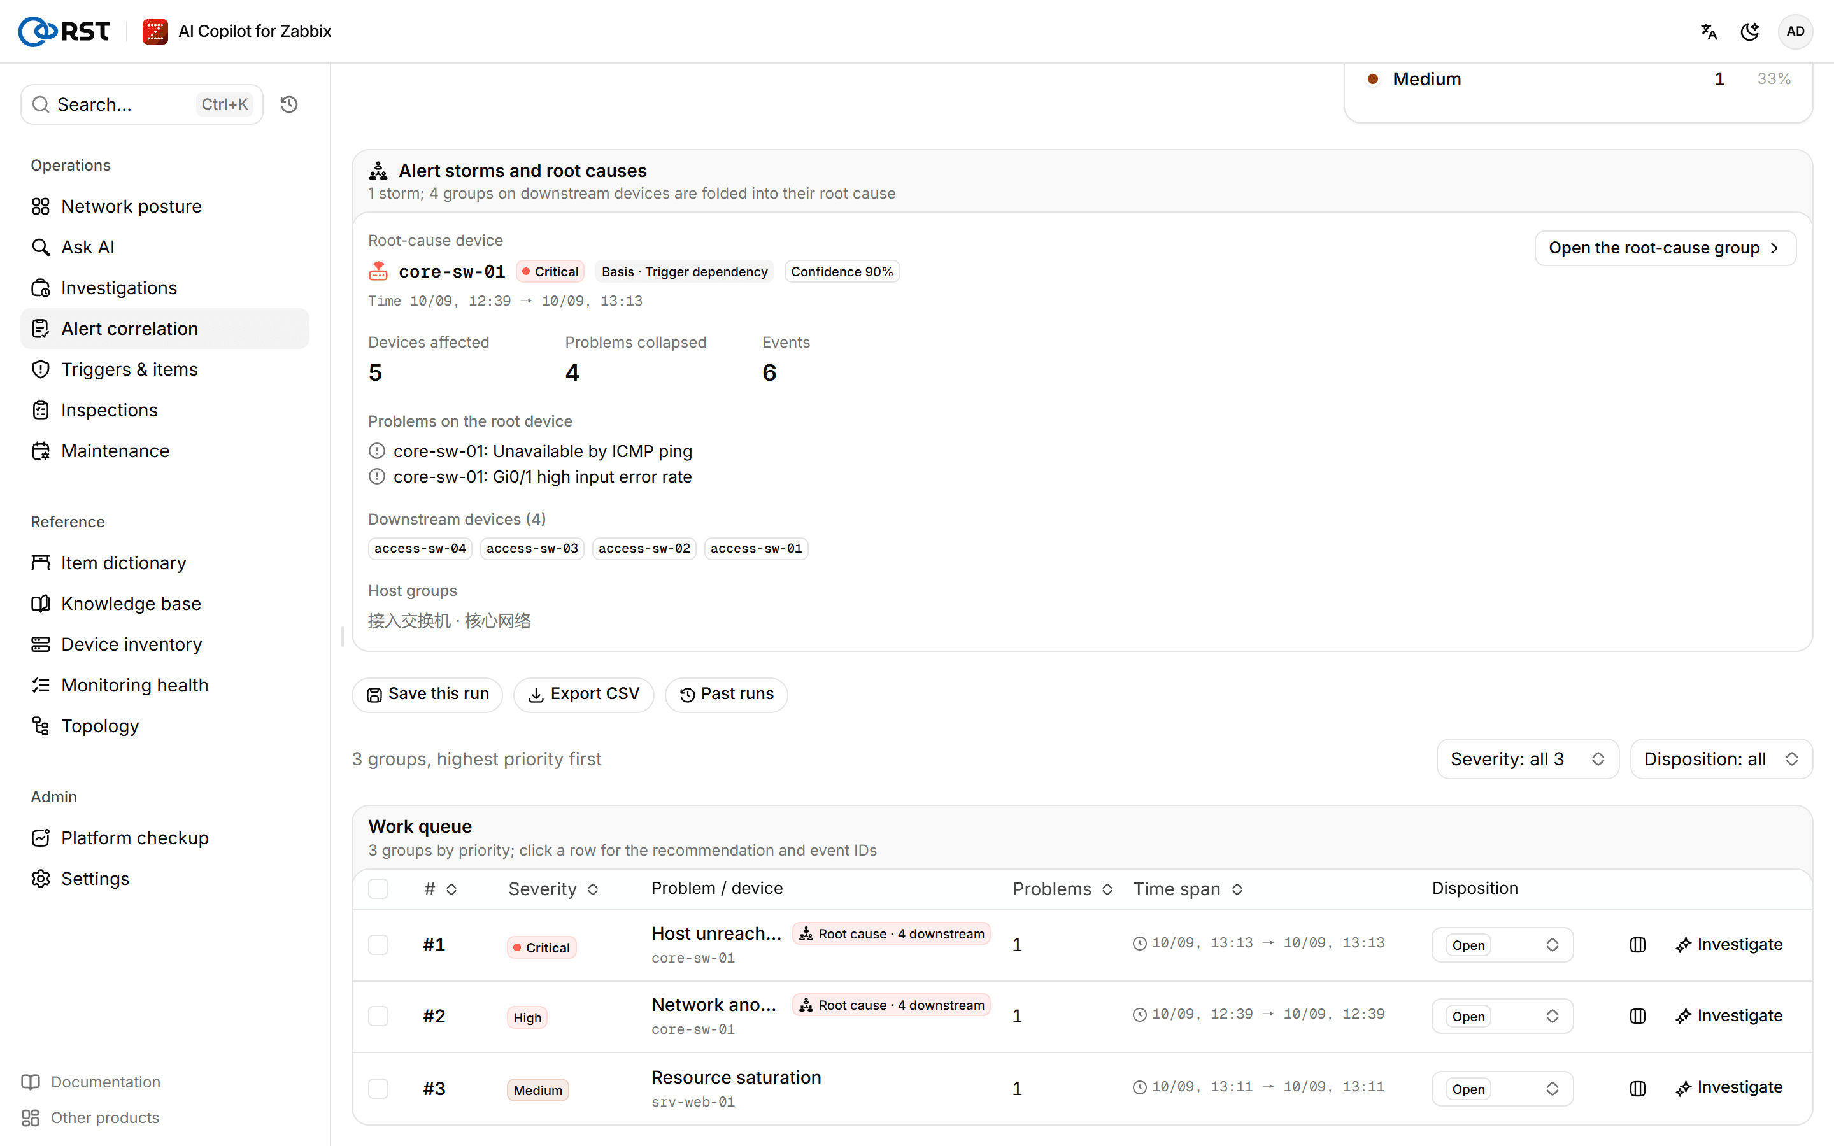The width and height of the screenshot is (1834, 1146).
Task: Sort work queue by Time span
Action: pyautogui.click(x=1188, y=888)
